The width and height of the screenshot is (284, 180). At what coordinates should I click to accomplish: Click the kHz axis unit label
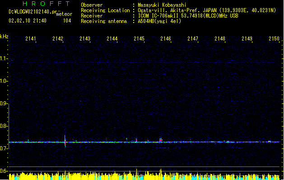tap(4, 36)
